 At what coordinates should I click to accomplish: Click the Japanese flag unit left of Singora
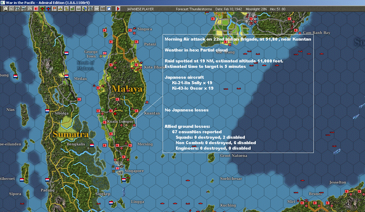[x=130, y=31]
